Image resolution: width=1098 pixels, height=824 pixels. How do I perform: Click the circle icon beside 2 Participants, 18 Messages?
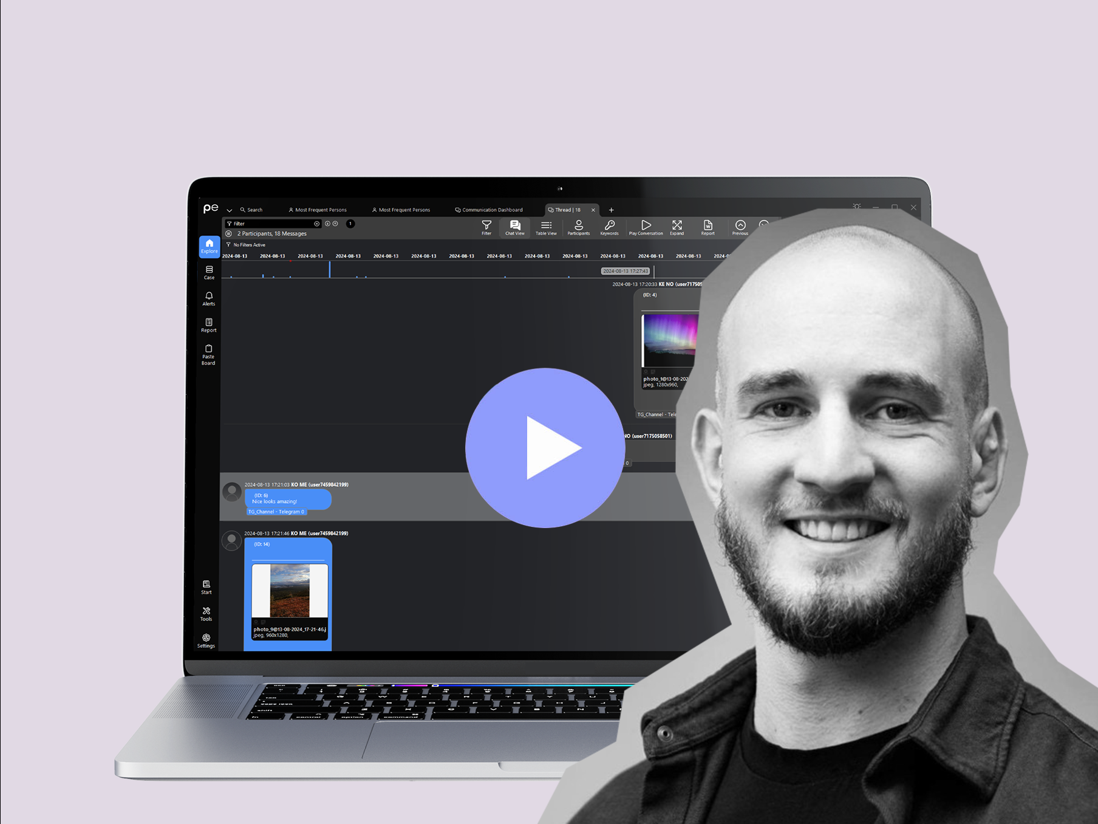pos(229,233)
